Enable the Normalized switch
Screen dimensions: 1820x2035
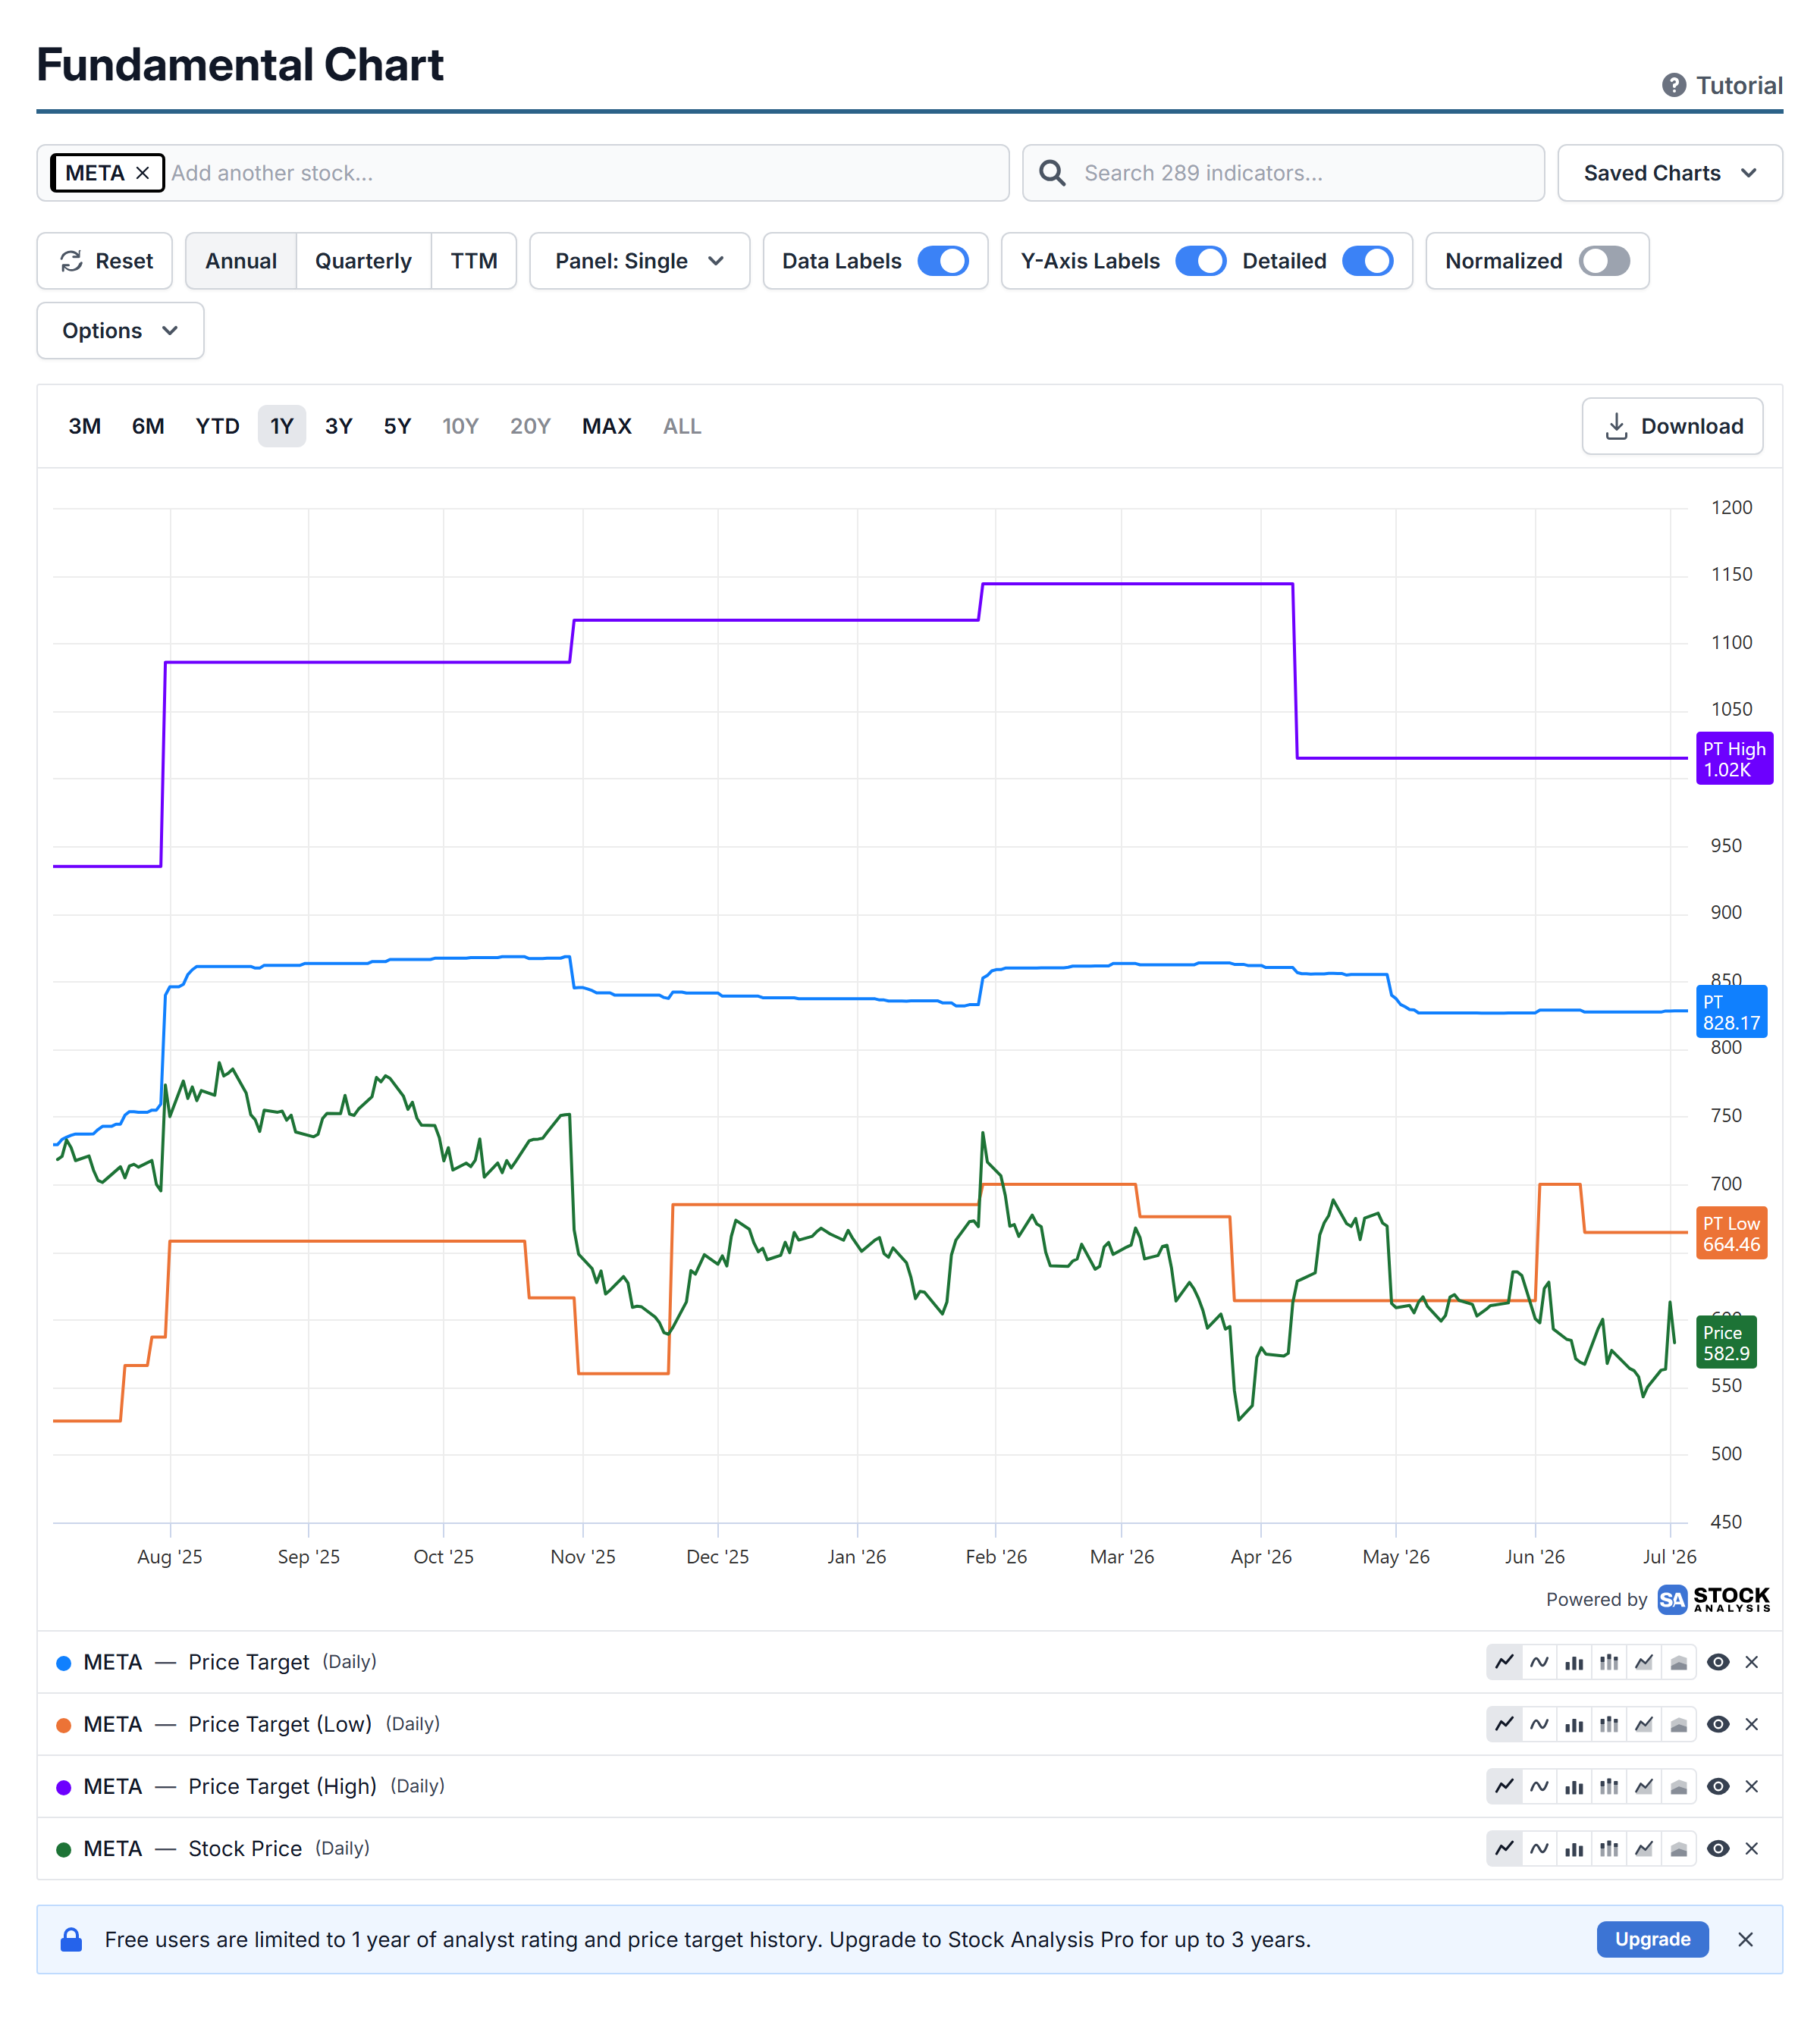pos(1604,261)
